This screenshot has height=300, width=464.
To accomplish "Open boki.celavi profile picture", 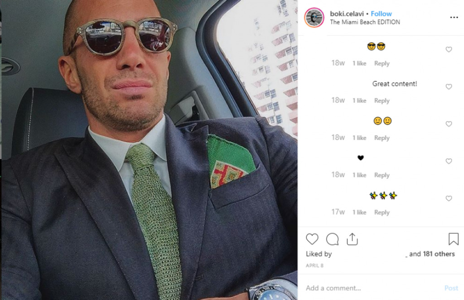I will [x=314, y=18].
